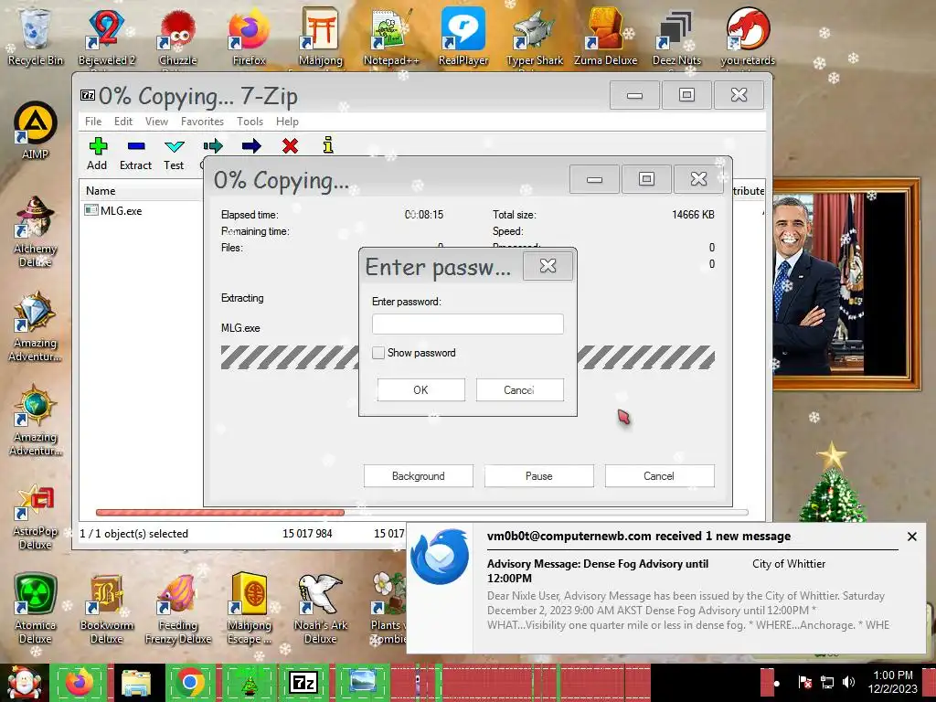
Task: Select the Chuzzle desktop shortcut
Action: 178,37
